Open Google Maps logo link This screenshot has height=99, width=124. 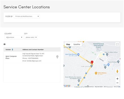tap(67, 86)
